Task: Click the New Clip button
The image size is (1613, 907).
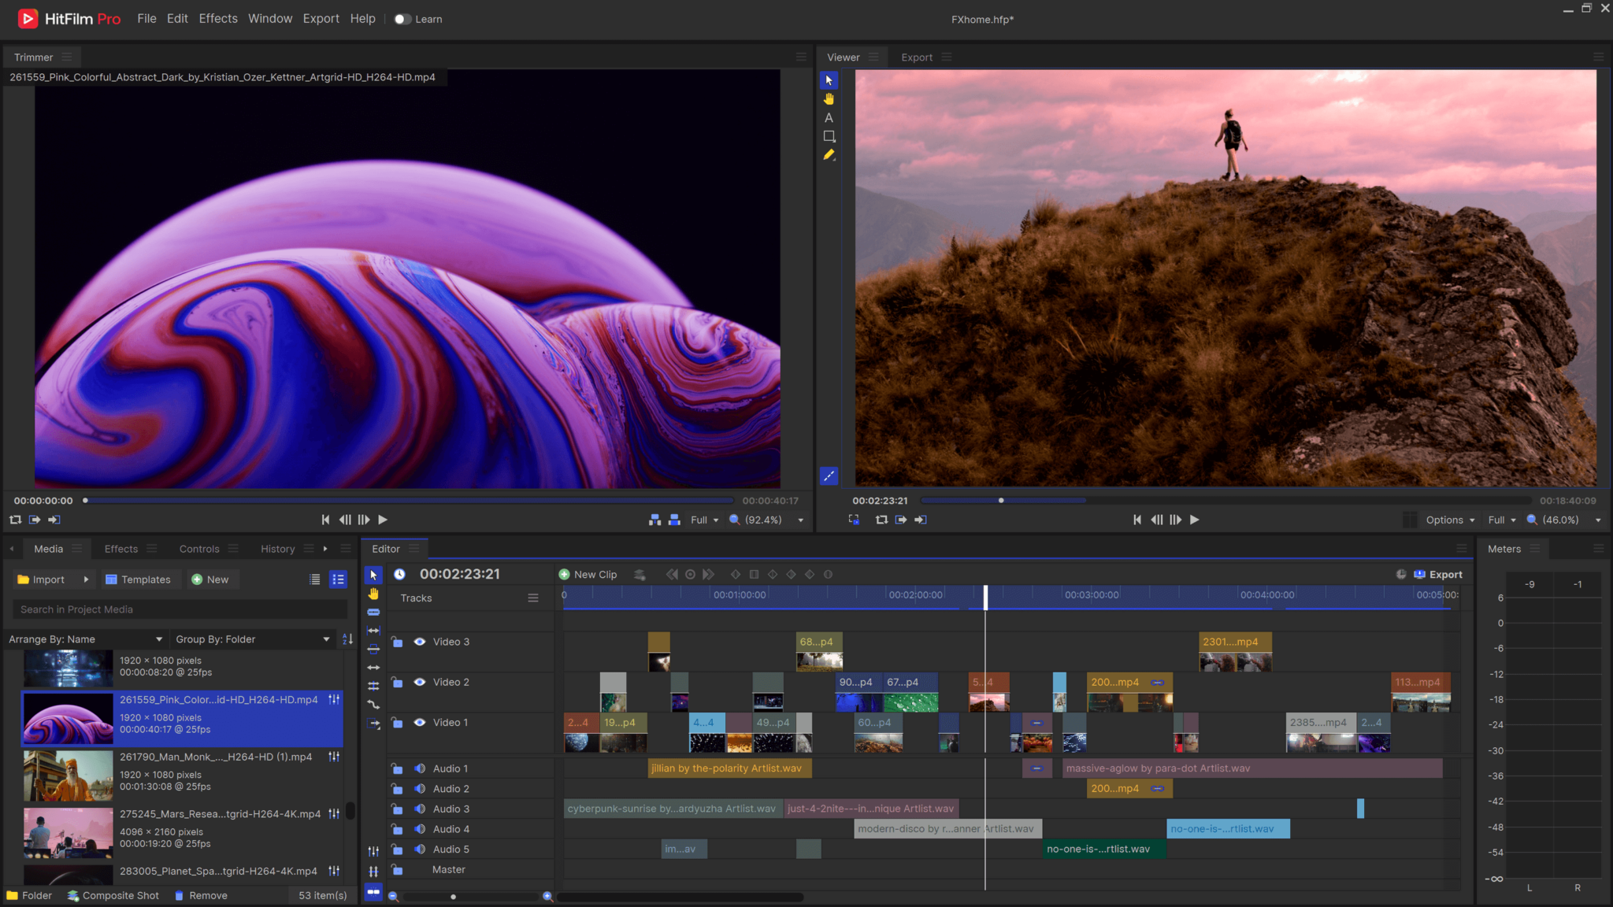Action: 588,575
